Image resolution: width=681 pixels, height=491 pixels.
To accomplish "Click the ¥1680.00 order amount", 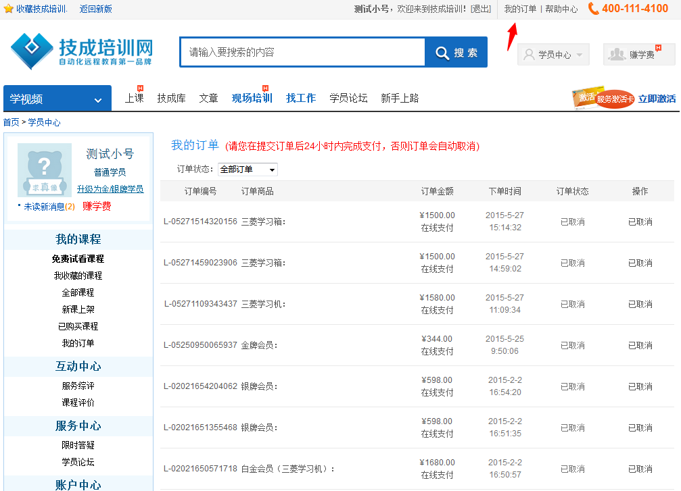I will (x=438, y=463).
